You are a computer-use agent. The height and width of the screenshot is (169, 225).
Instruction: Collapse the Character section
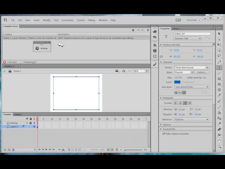coord(161,62)
